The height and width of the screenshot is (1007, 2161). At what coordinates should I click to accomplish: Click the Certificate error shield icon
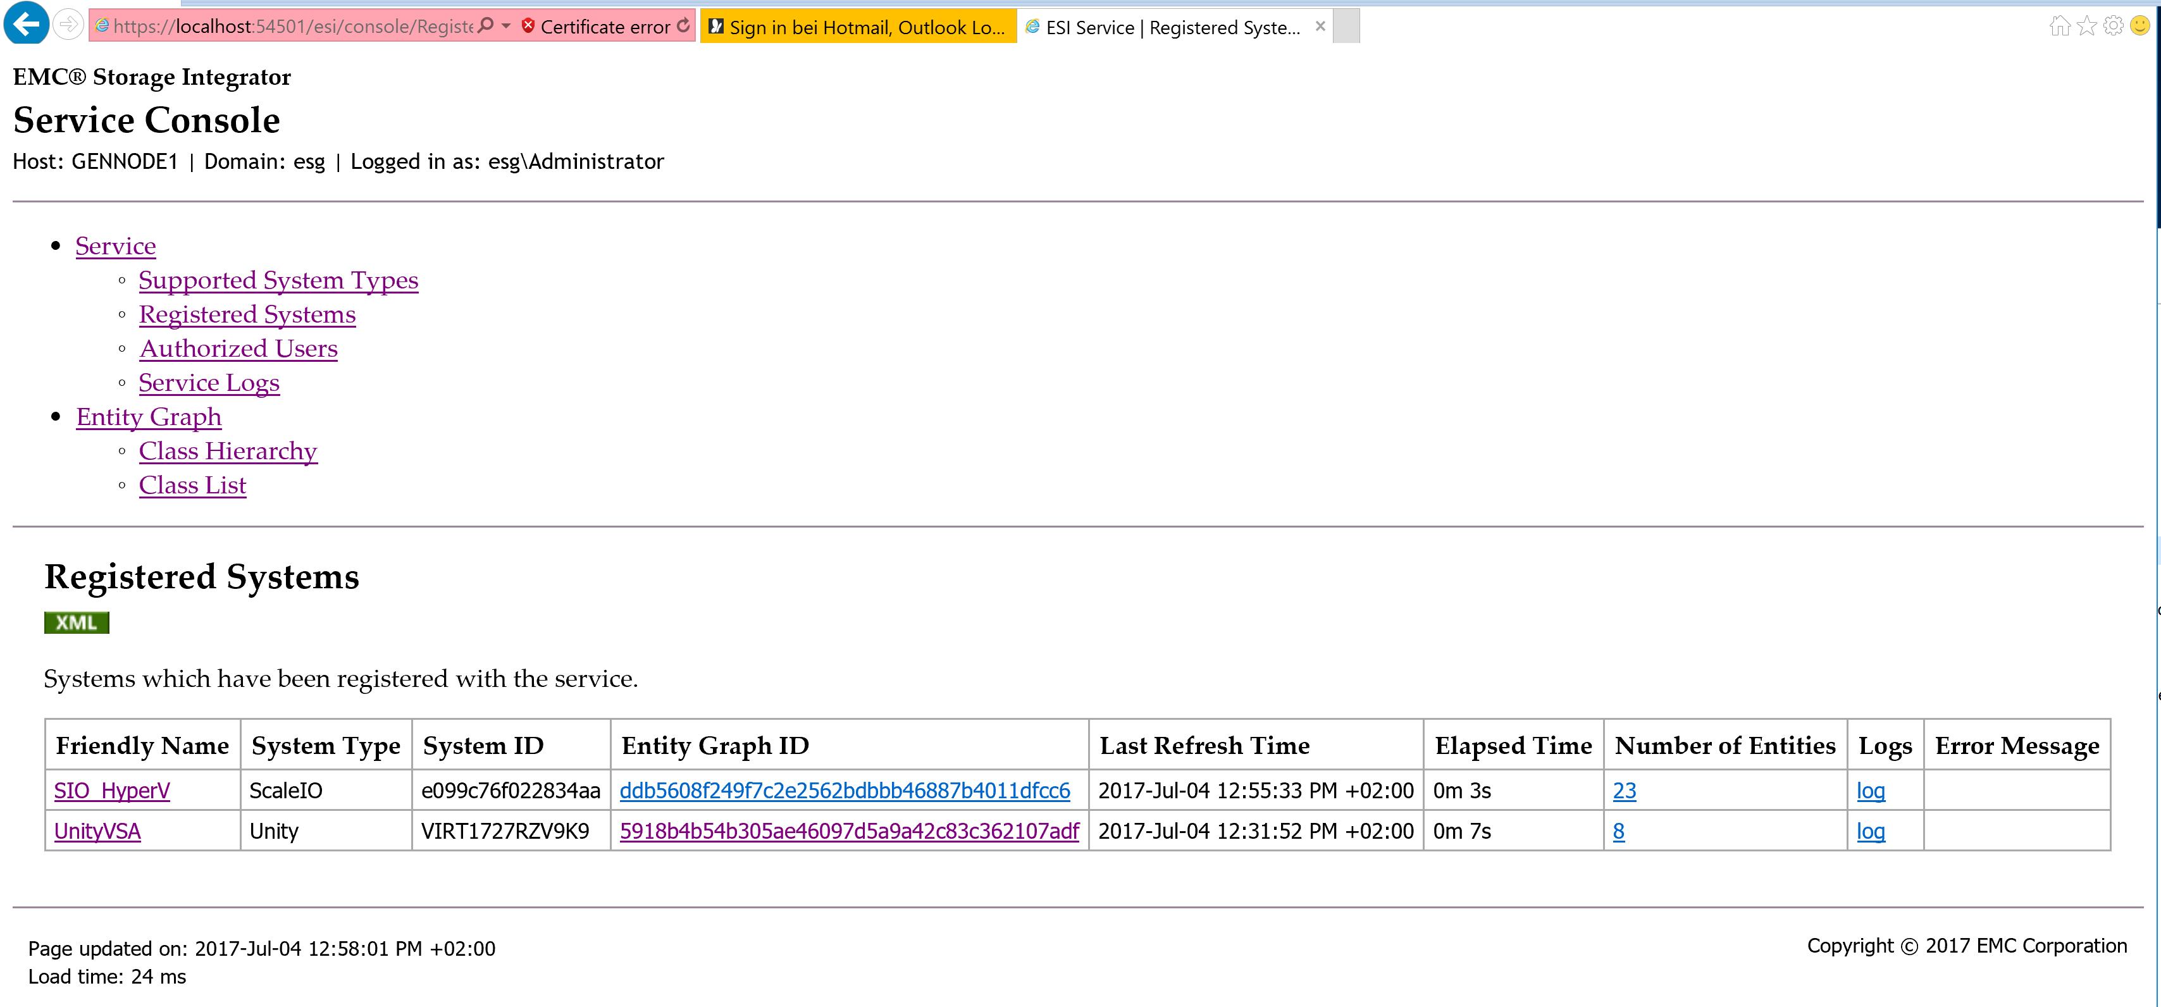[528, 26]
